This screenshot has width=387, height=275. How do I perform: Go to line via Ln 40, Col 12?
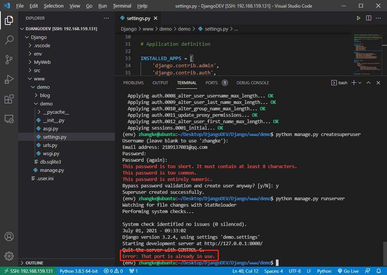[x=245, y=271]
